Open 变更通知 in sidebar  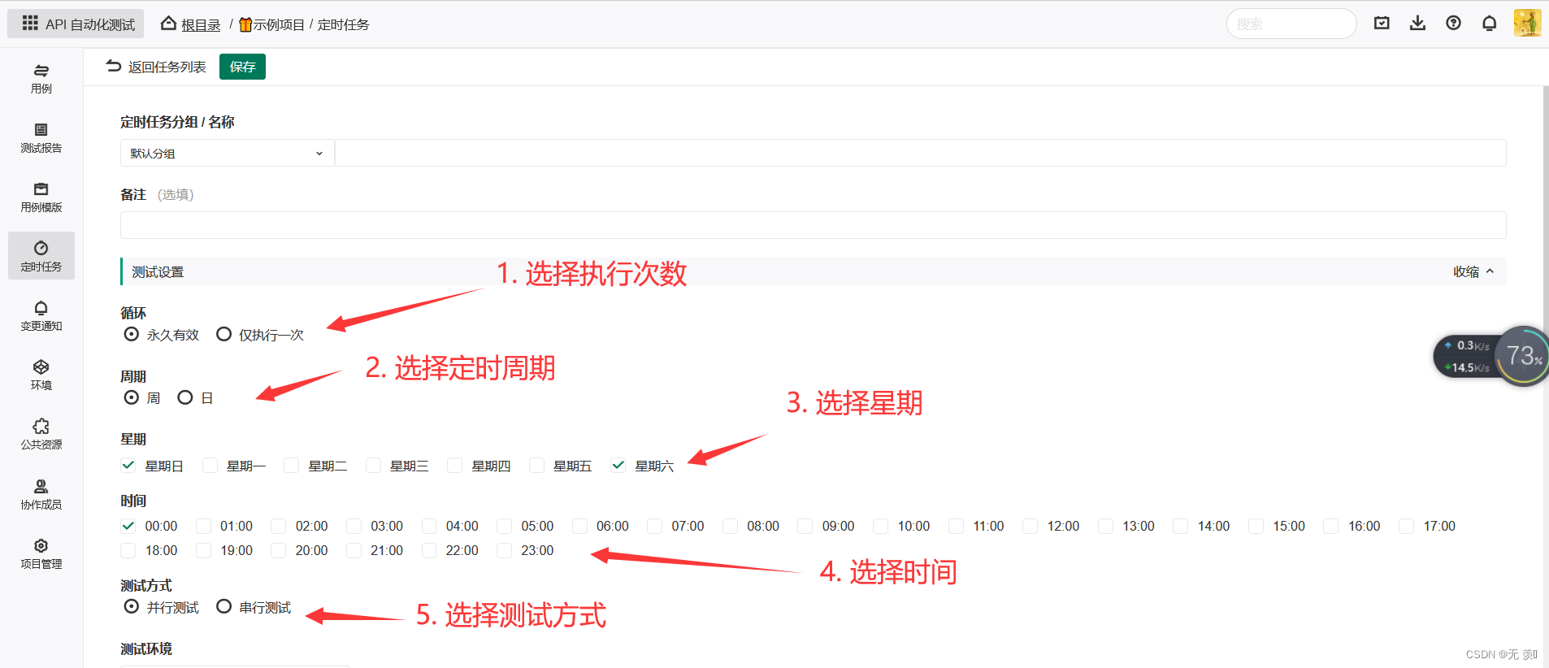tap(41, 315)
